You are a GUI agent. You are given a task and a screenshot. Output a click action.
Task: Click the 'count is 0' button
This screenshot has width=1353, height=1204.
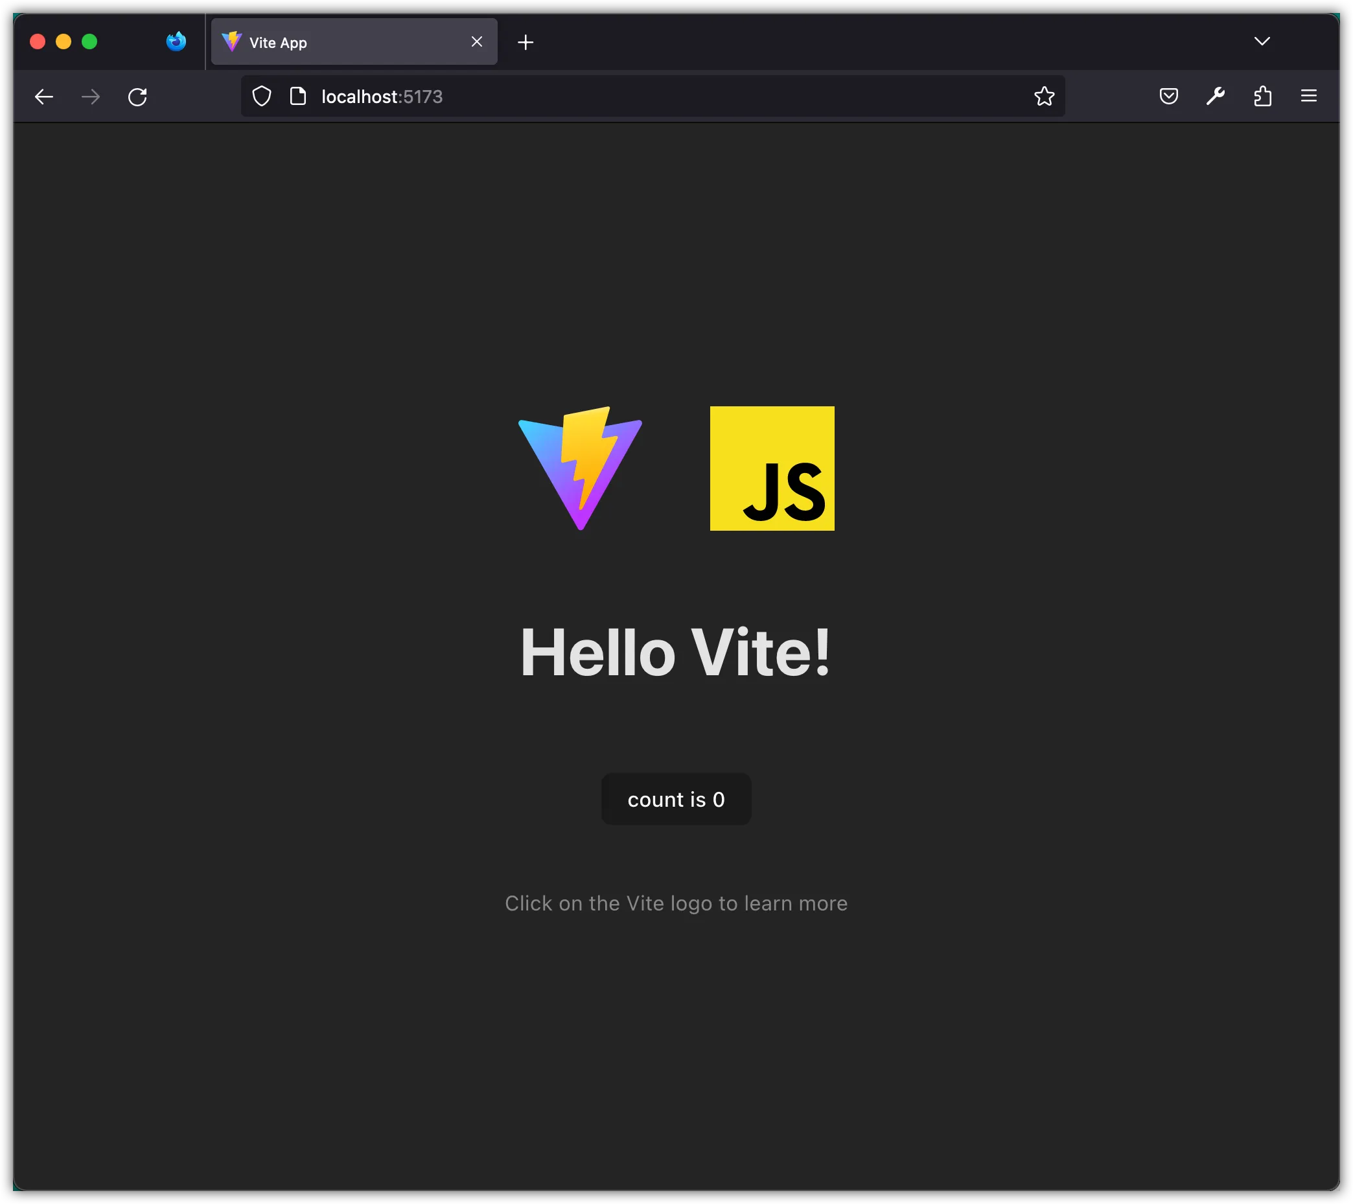pos(676,799)
